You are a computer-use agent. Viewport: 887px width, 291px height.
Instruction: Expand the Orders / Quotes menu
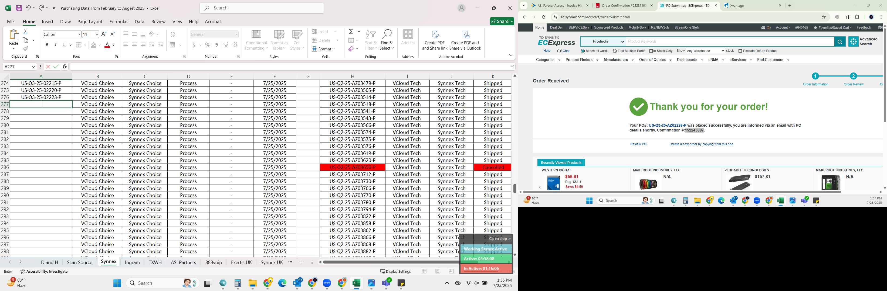pos(655,60)
